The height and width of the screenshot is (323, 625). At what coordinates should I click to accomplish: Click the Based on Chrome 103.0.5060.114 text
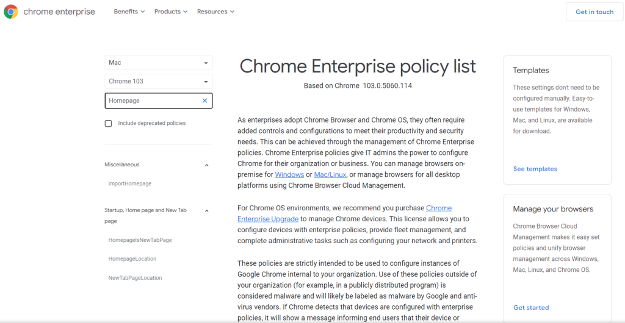tap(358, 85)
